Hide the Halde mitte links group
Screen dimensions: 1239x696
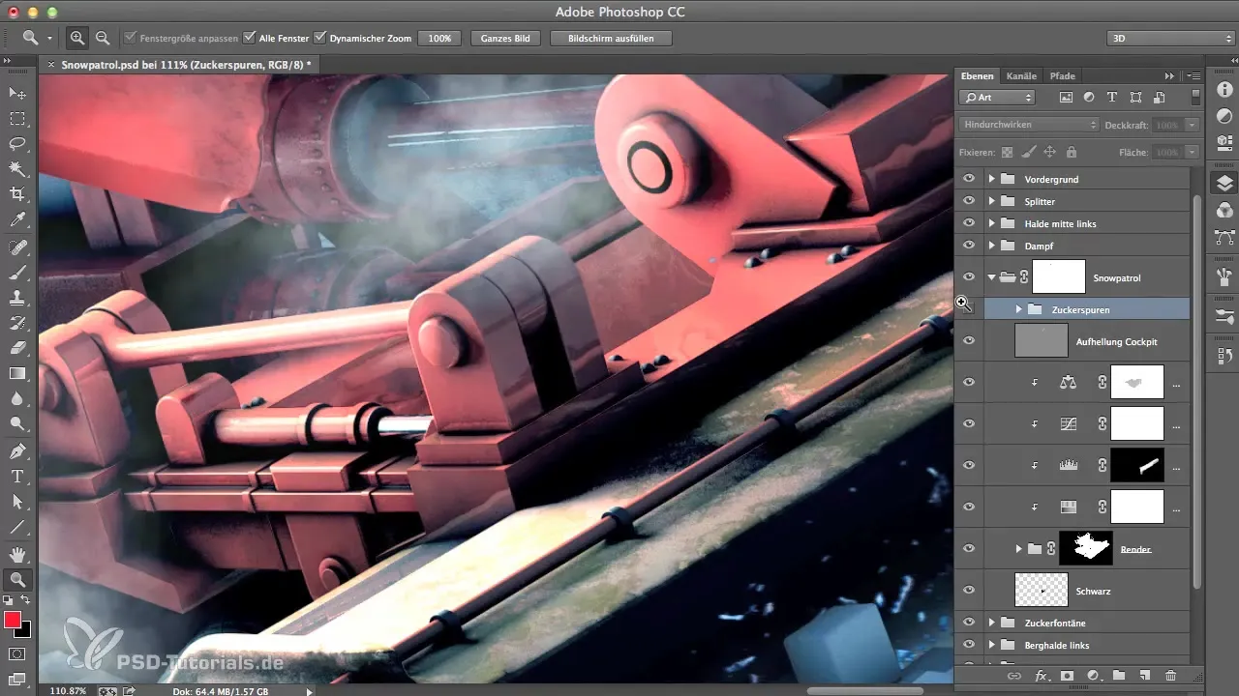tap(969, 223)
